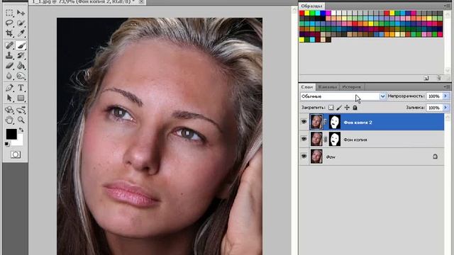Select the Dodge tool
The height and width of the screenshot is (255, 454).
point(21,76)
